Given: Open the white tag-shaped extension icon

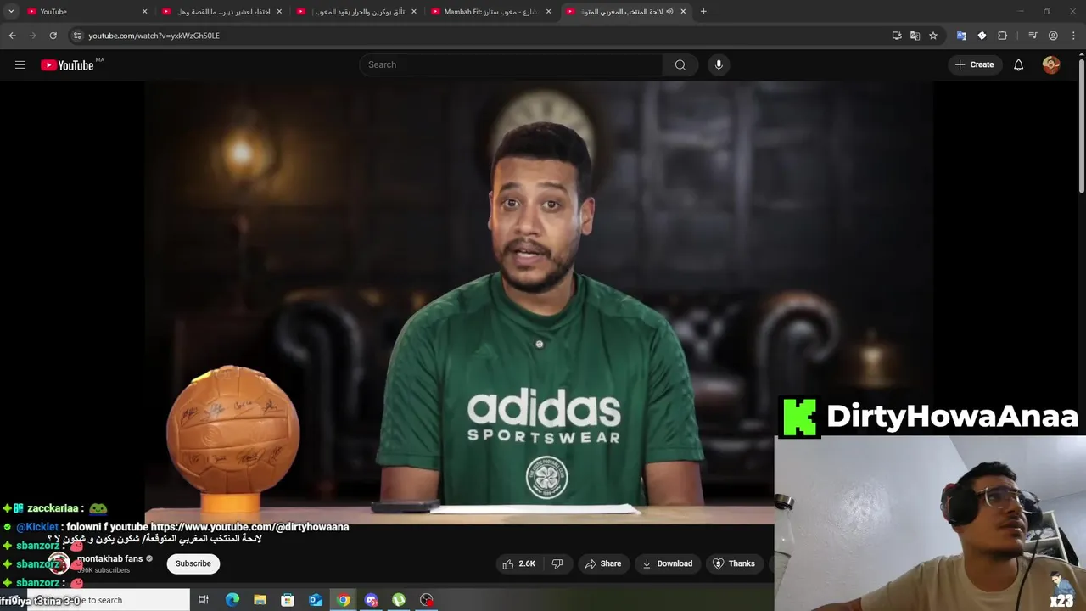Looking at the screenshot, I should coord(982,36).
